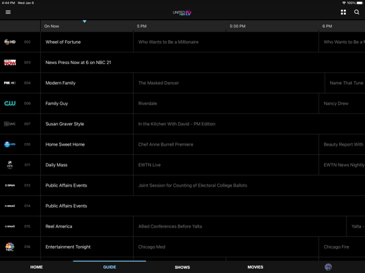Open the profile avatar icon
The image size is (365, 273).
[328, 267]
